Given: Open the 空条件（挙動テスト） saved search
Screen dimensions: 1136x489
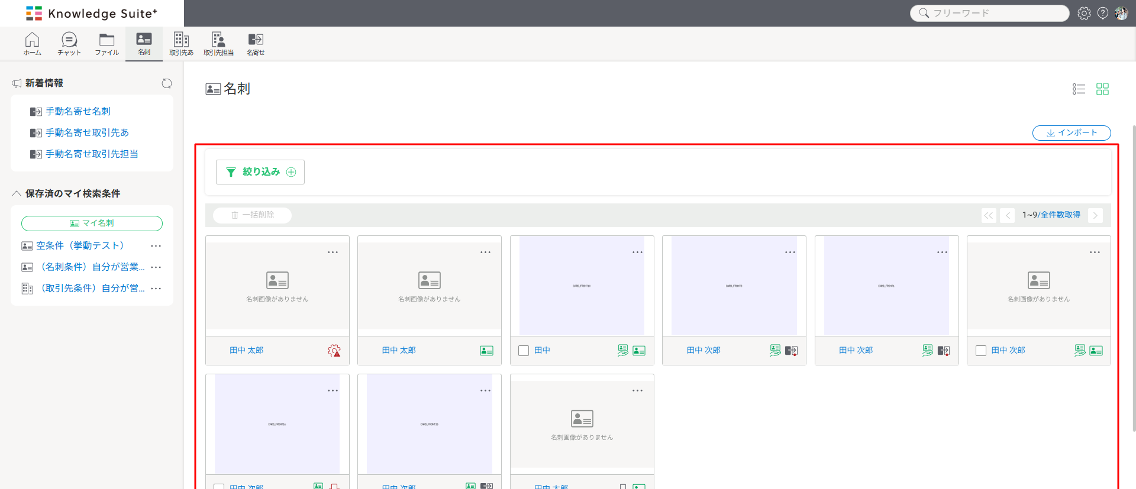Looking at the screenshot, I should pos(80,246).
